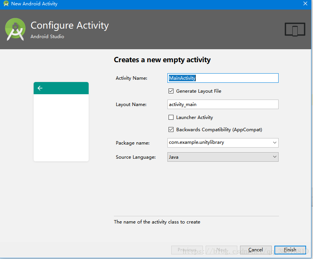The height and width of the screenshot is (259, 313).
Task: Uncheck Generate Layout File checkbox
Action: point(171,91)
